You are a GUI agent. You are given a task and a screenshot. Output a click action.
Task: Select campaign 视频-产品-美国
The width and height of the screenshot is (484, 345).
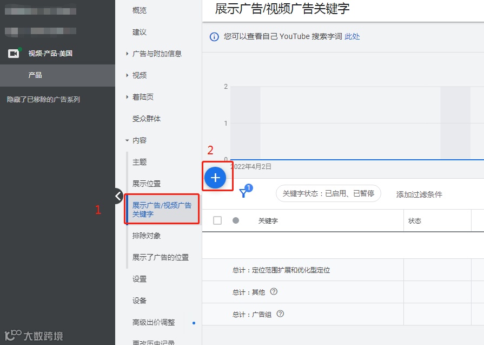50,54
